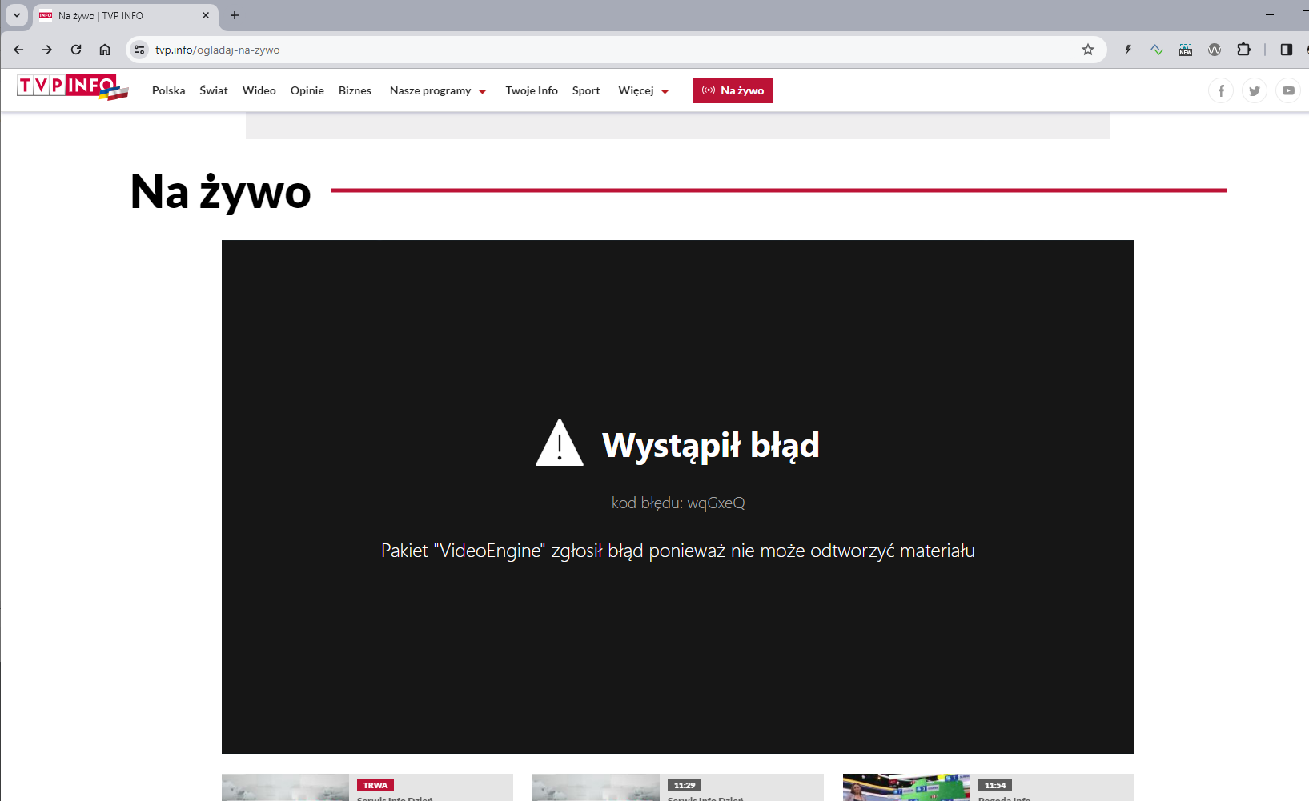Go to the Wideo section
This screenshot has height=801, width=1309.
tap(259, 90)
